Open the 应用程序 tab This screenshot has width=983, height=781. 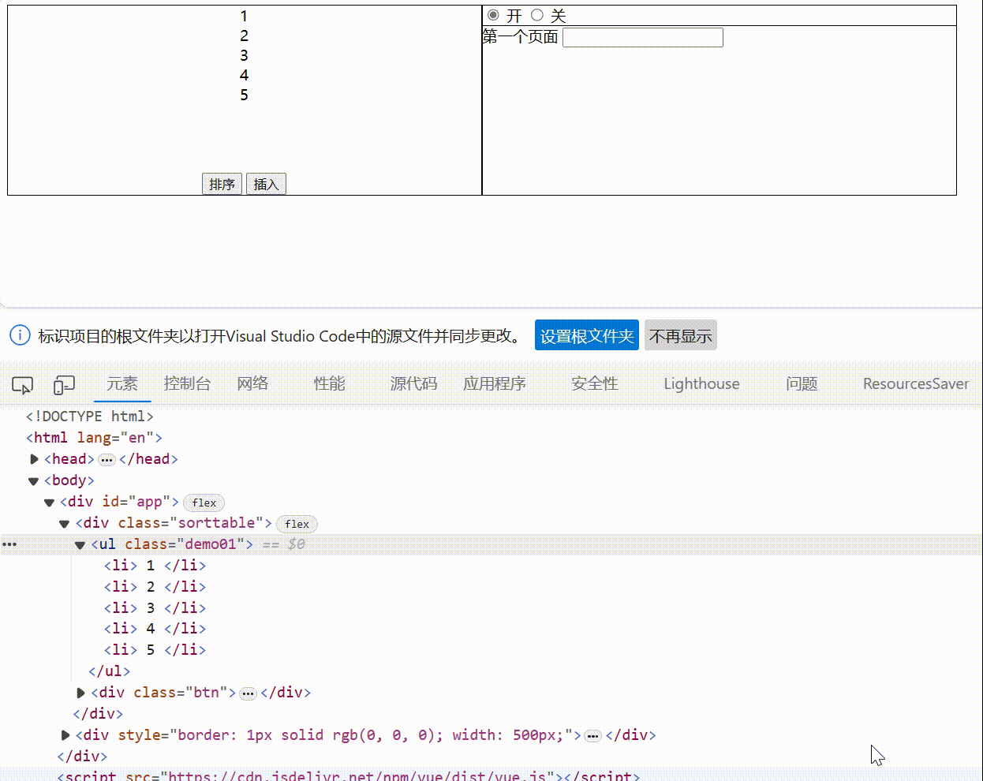pyautogui.click(x=495, y=383)
